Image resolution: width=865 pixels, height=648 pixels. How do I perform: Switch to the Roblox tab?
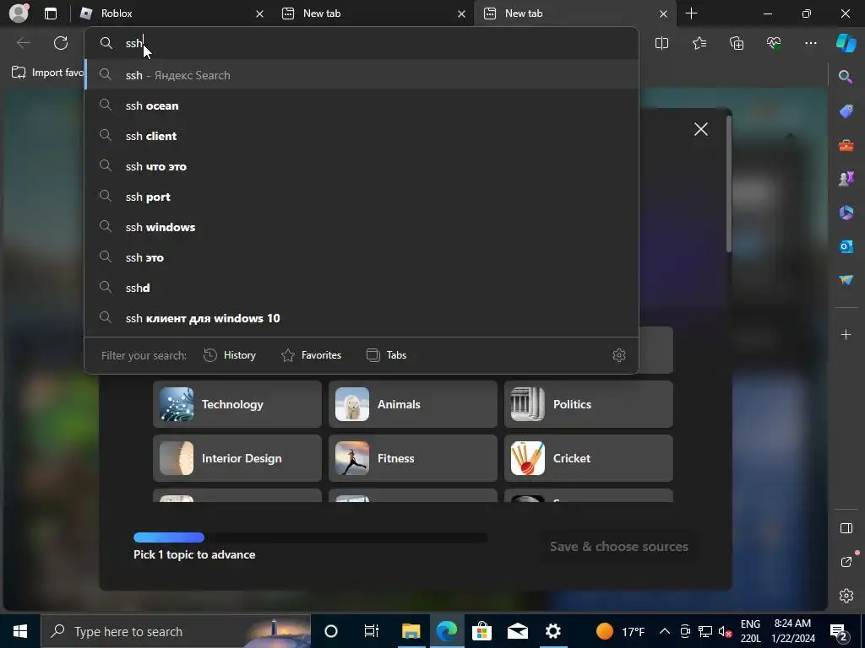(x=171, y=13)
